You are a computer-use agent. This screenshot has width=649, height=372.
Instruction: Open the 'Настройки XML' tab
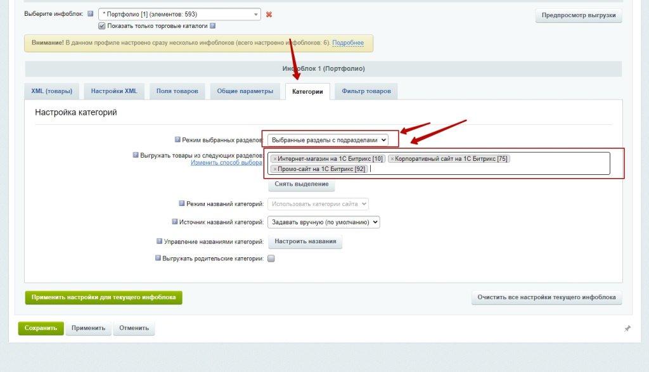pyautogui.click(x=114, y=91)
